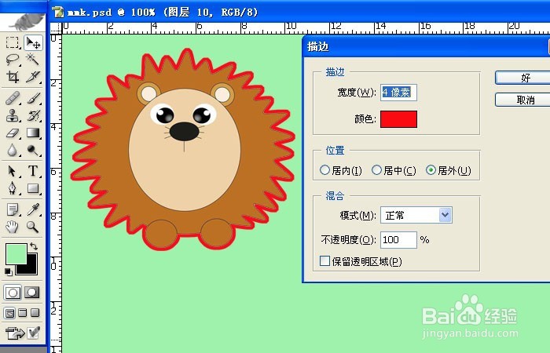Click the 宽度 width input field
This screenshot has height=353, width=550.
point(399,93)
